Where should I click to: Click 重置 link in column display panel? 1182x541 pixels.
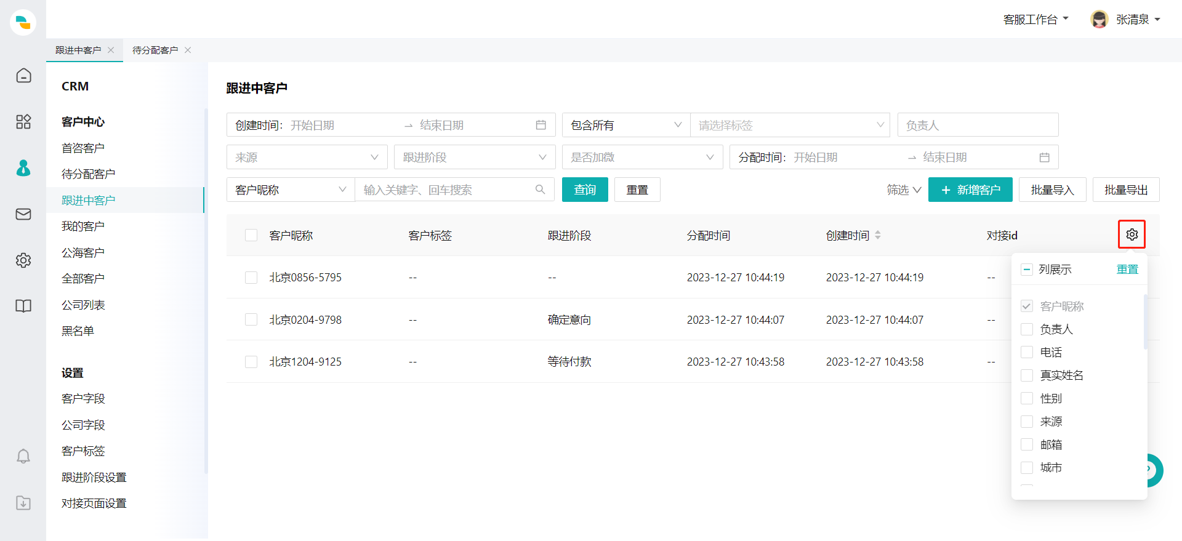1127,270
